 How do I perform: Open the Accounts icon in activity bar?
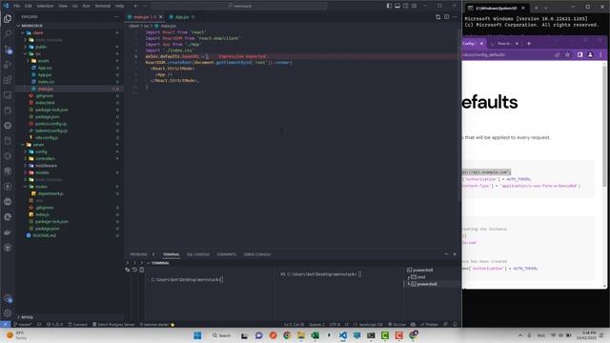tap(8, 299)
